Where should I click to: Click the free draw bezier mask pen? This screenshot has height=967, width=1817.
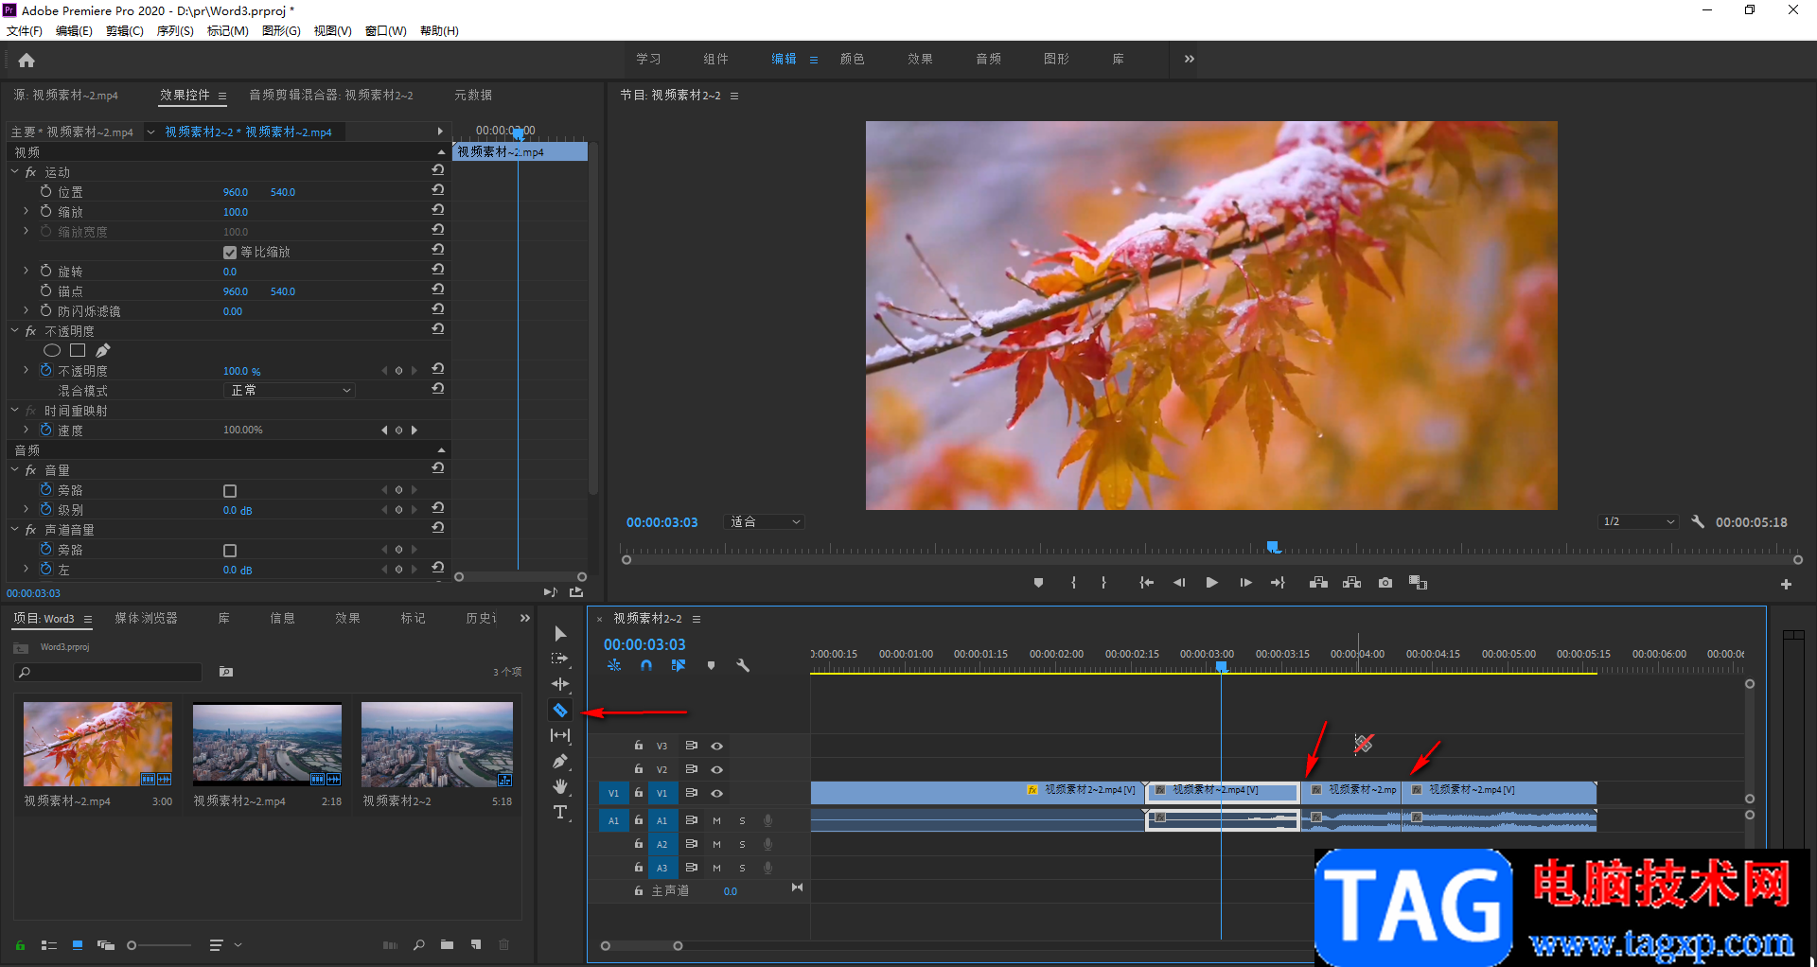103,350
